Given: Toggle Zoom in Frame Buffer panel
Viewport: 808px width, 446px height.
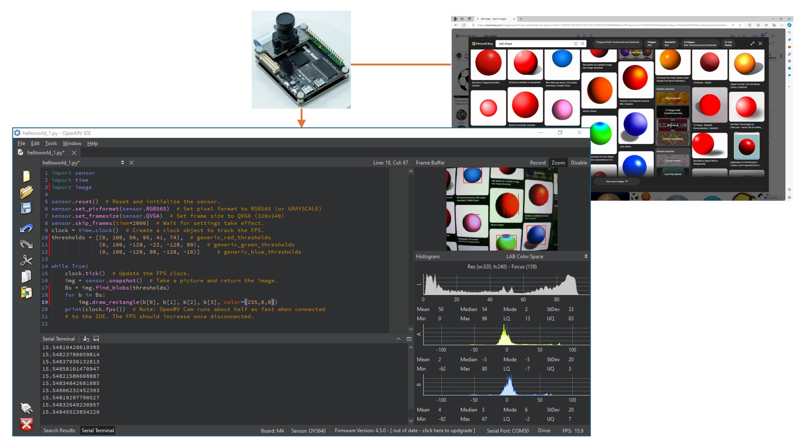Looking at the screenshot, I should point(558,163).
